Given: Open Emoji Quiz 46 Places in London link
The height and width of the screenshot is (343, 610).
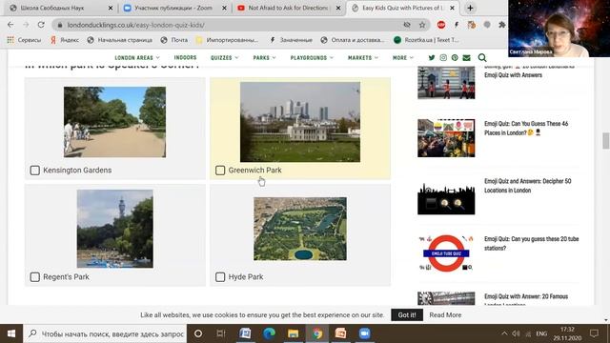Looking at the screenshot, I should tap(526, 128).
